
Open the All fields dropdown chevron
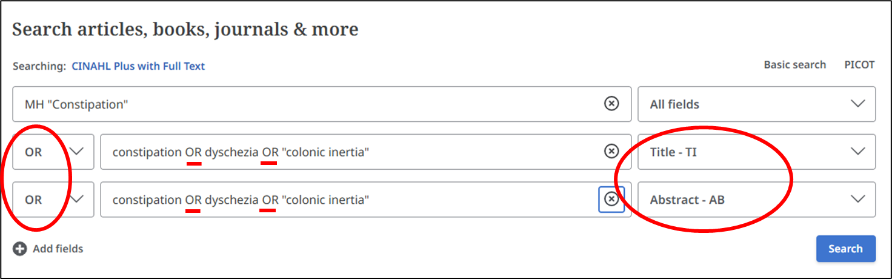(857, 104)
